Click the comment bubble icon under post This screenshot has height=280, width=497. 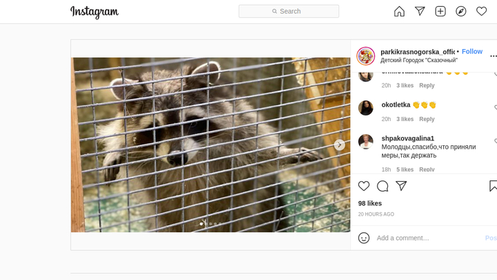(x=382, y=186)
